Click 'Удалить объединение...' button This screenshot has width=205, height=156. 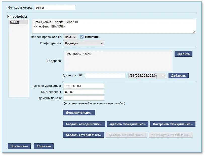(x=127, y=124)
